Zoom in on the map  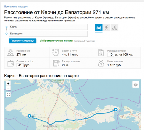8,83
